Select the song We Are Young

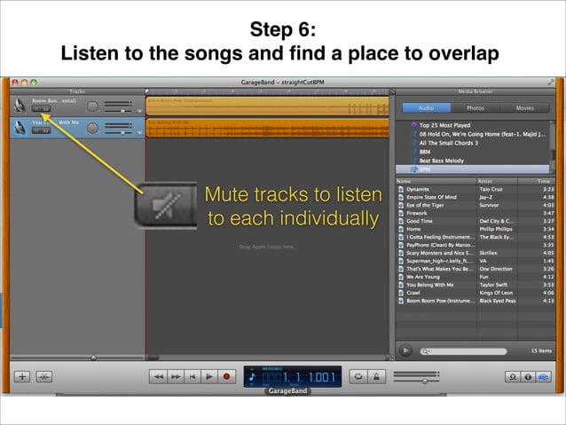475,277
